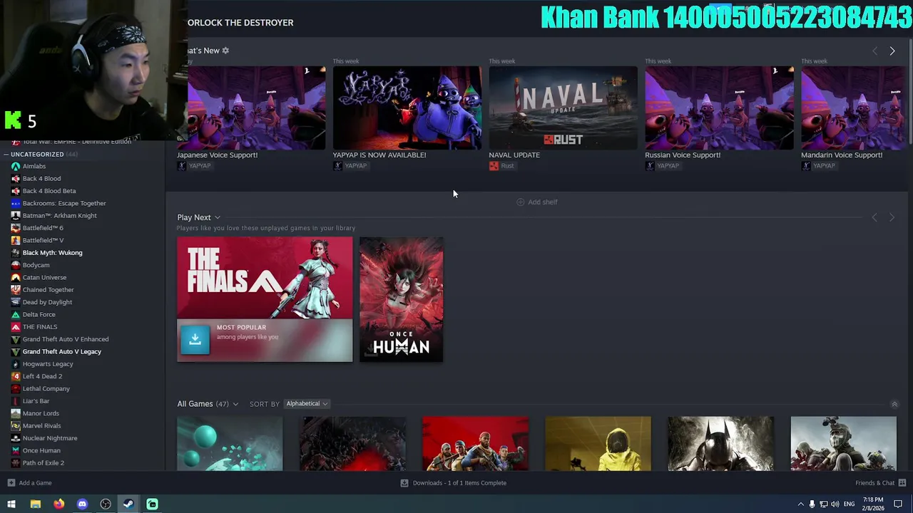
Task: Collapse the All Games shelf arrow
Action: (x=894, y=404)
